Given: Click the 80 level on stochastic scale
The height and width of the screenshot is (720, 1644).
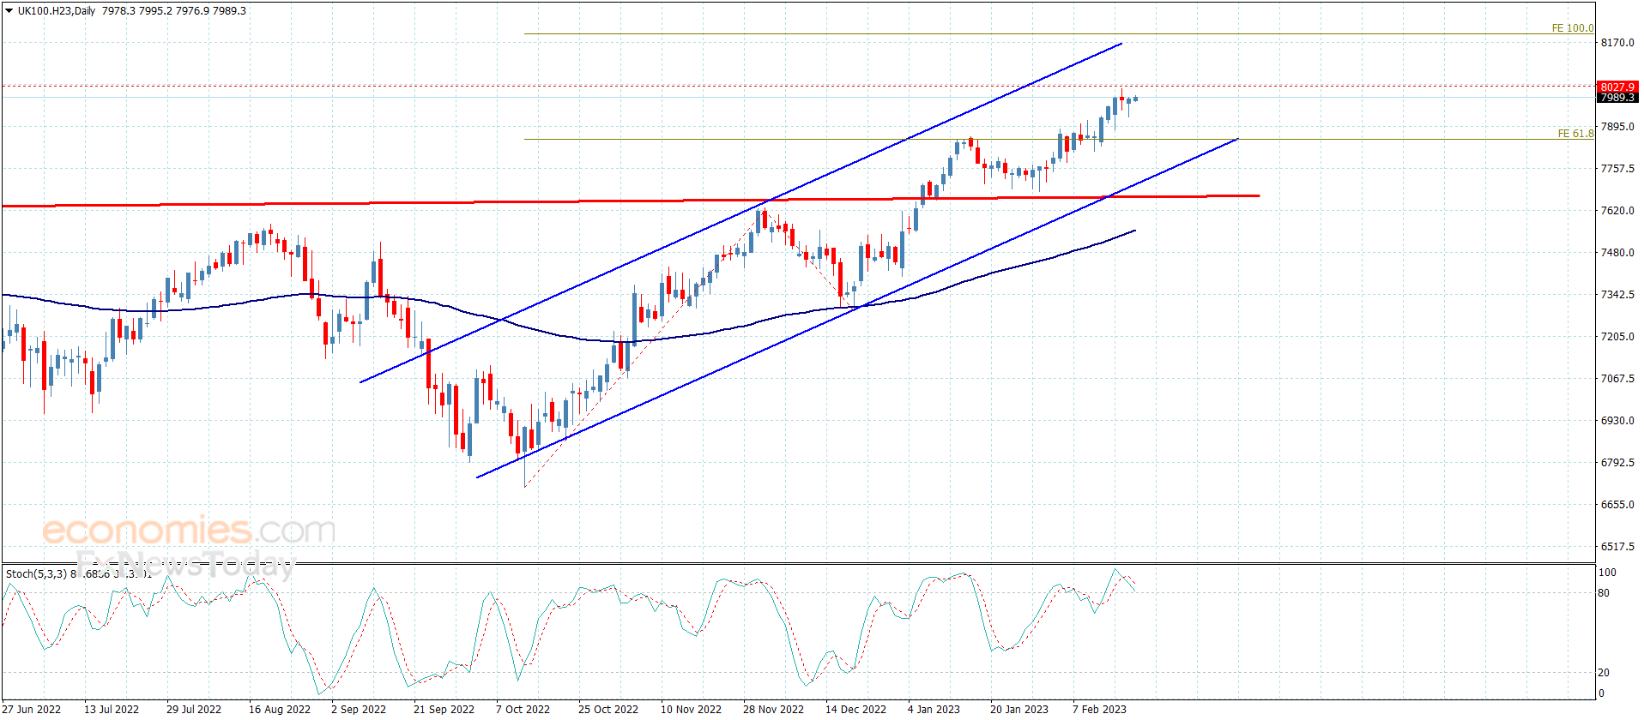Looking at the screenshot, I should 1604,593.
